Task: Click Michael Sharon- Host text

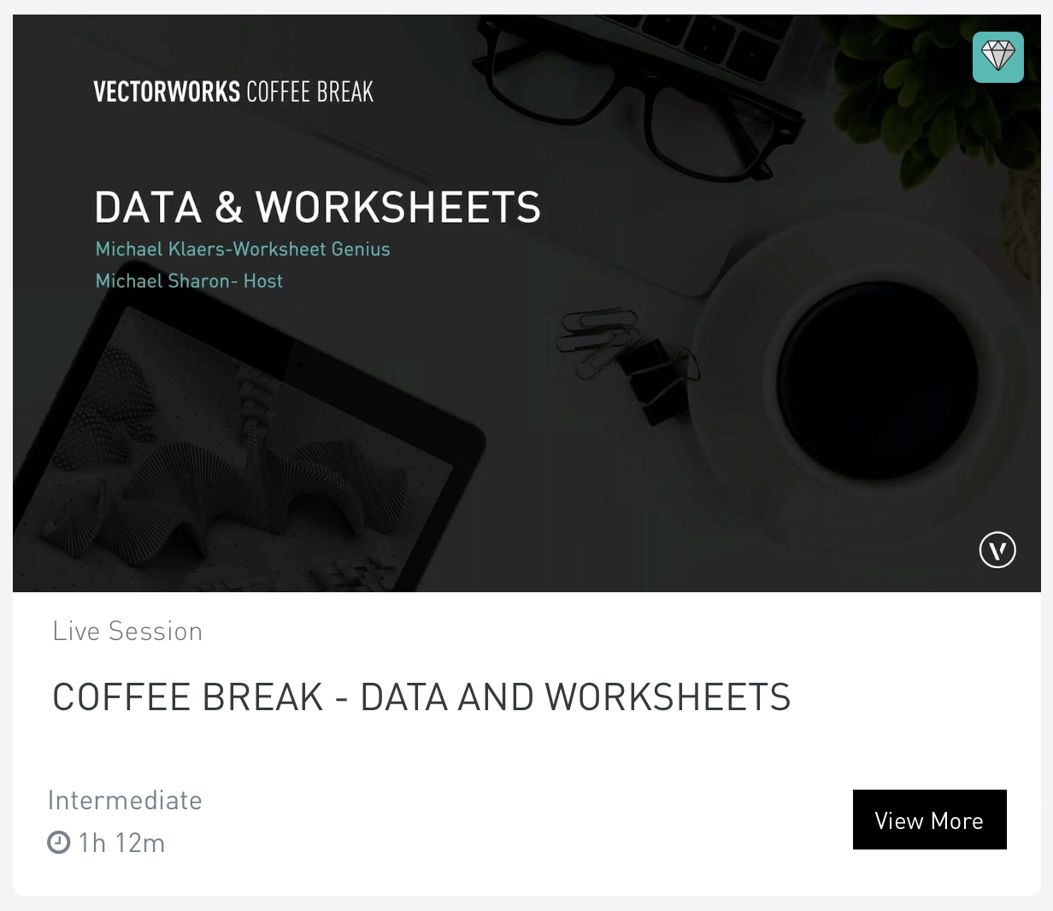Action: point(189,281)
